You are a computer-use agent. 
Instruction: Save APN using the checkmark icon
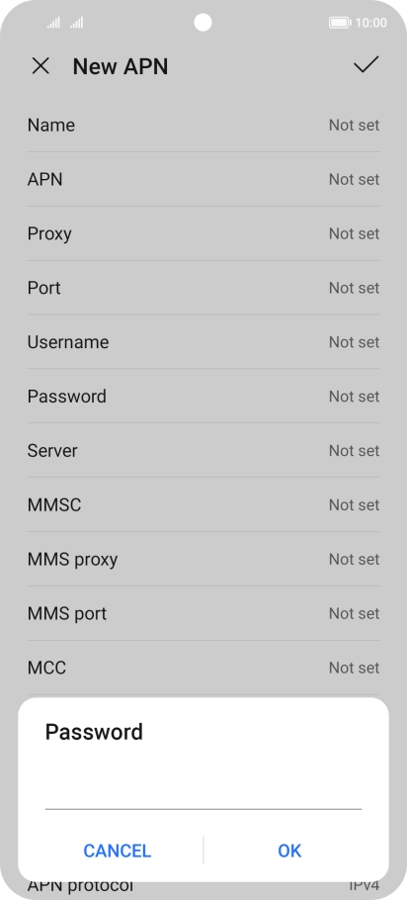(366, 65)
